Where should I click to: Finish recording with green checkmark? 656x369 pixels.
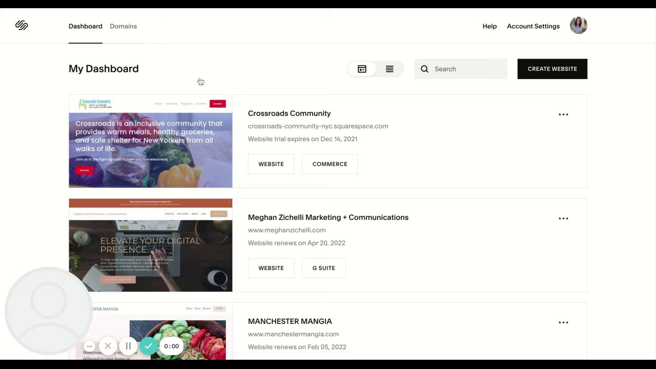pos(148,346)
